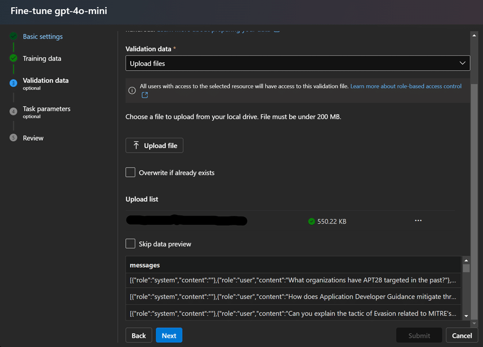
Task: Enable Overwrite if already exists
Action: [130, 173]
